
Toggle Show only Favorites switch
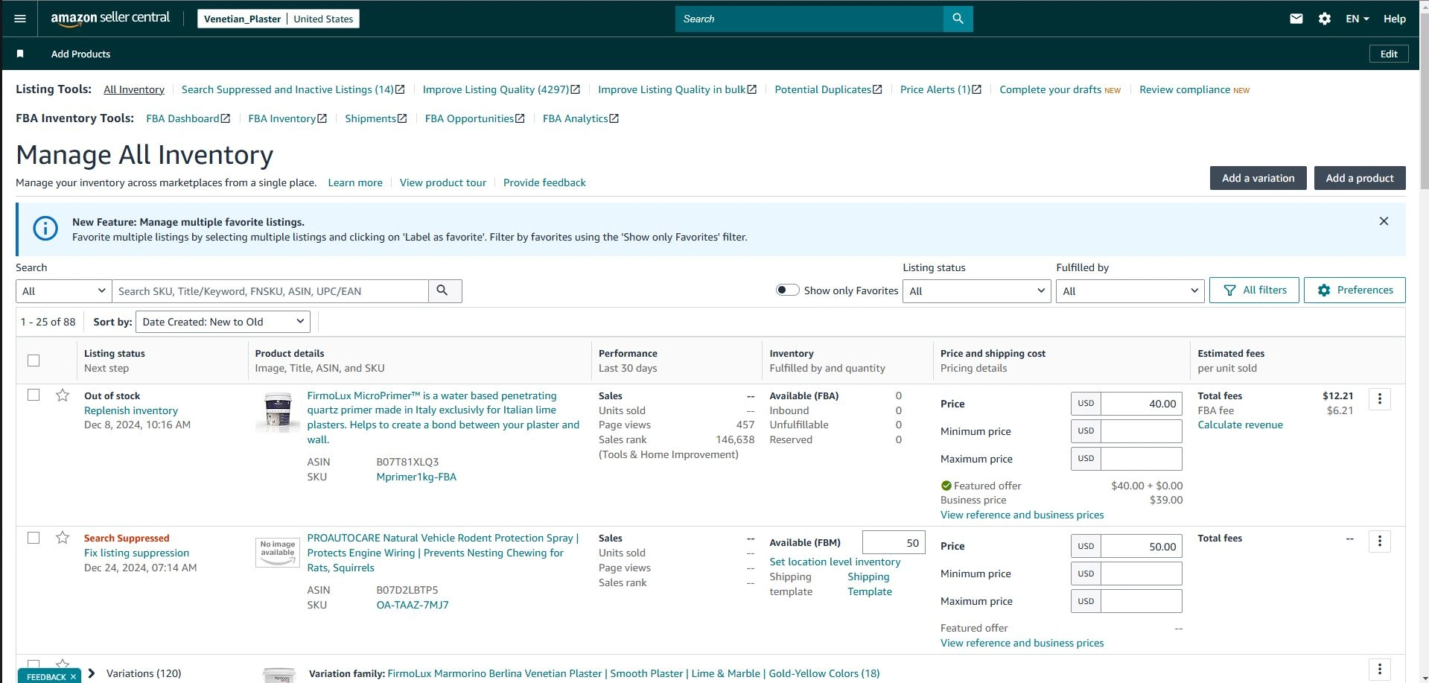(787, 290)
